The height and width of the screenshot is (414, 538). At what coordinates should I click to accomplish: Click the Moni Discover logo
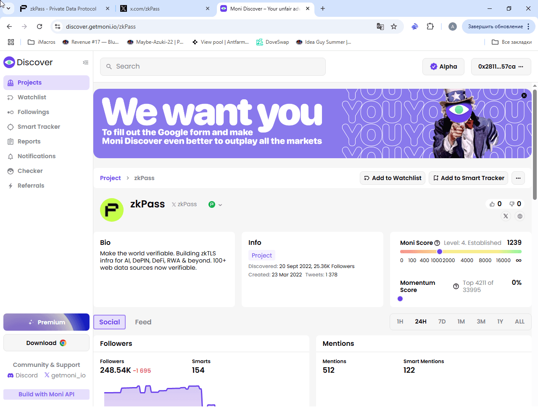pyautogui.click(x=28, y=62)
